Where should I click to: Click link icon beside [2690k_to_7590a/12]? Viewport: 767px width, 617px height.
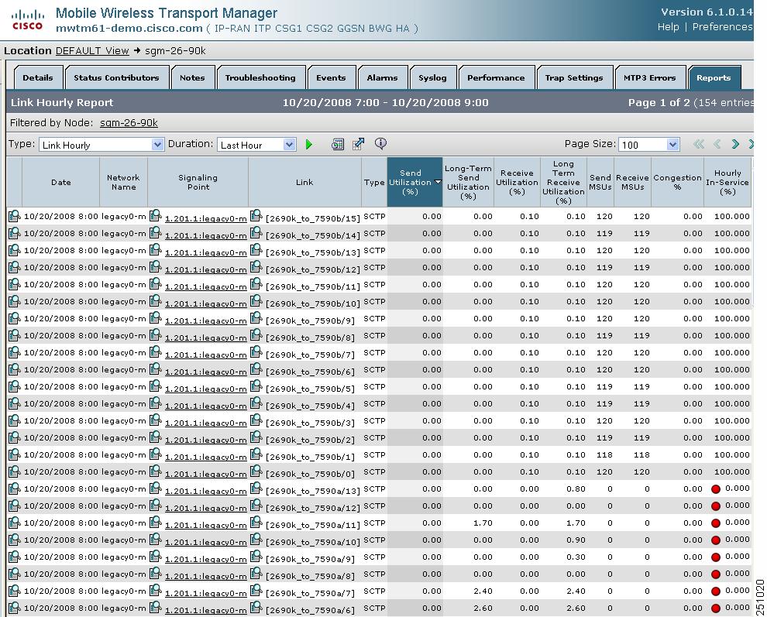pos(256,505)
